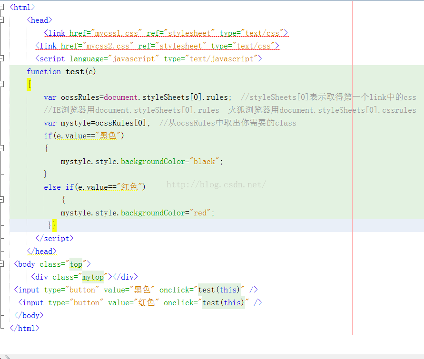Click the closing </html> tag
This screenshot has width=424, height=359.
[x=25, y=328]
